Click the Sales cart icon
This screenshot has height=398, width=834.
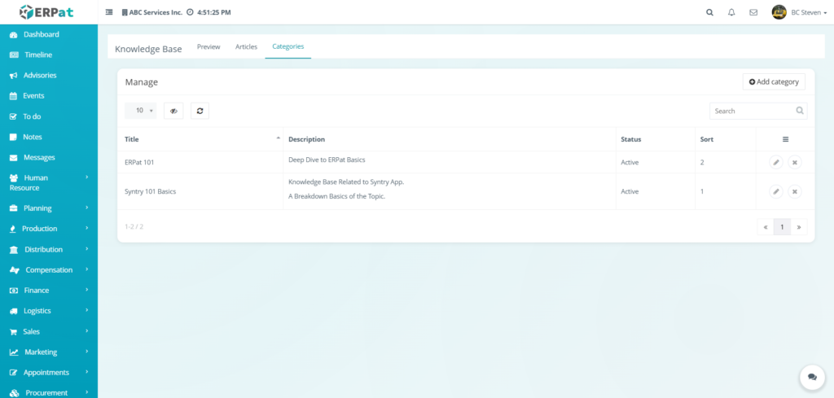coord(13,331)
